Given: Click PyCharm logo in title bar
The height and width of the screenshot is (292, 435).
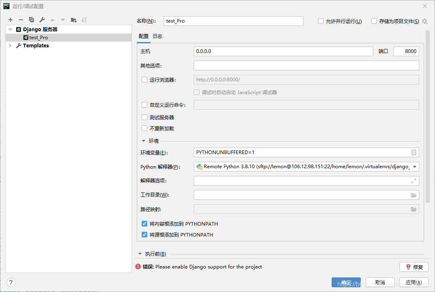Looking at the screenshot, I should (6, 6).
